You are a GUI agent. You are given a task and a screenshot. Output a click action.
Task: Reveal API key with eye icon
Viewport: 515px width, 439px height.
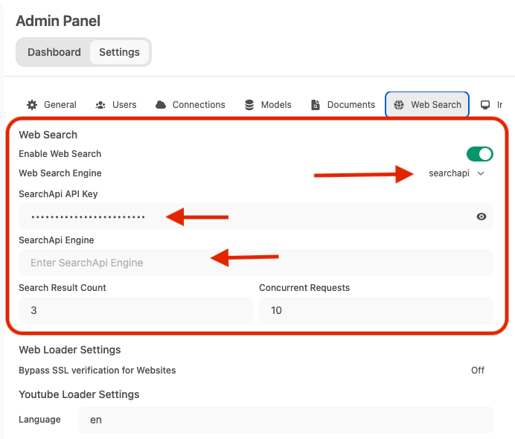[482, 217]
